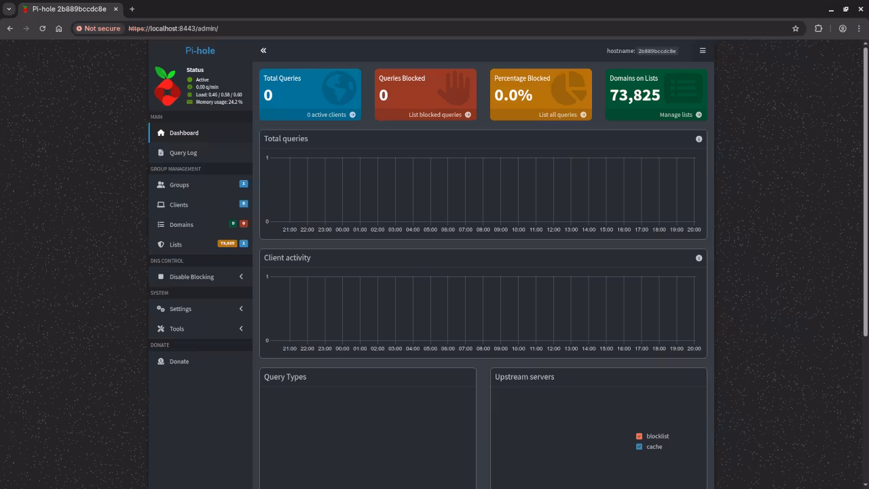Click the Pi-hole raspberry logo
The width and height of the screenshot is (869, 489).
point(166,86)
